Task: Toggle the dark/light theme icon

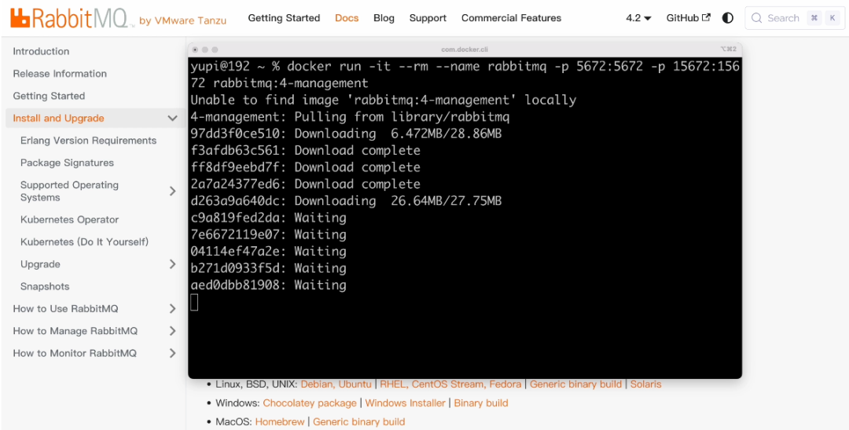Action: (728, 18)
